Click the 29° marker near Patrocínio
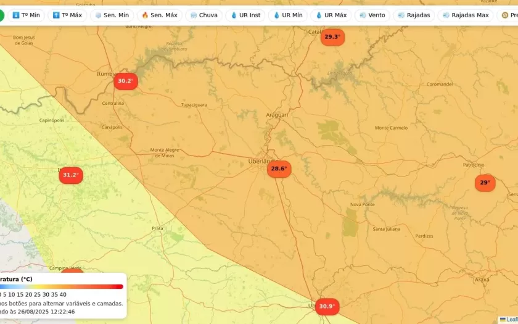 click(485, 183)
